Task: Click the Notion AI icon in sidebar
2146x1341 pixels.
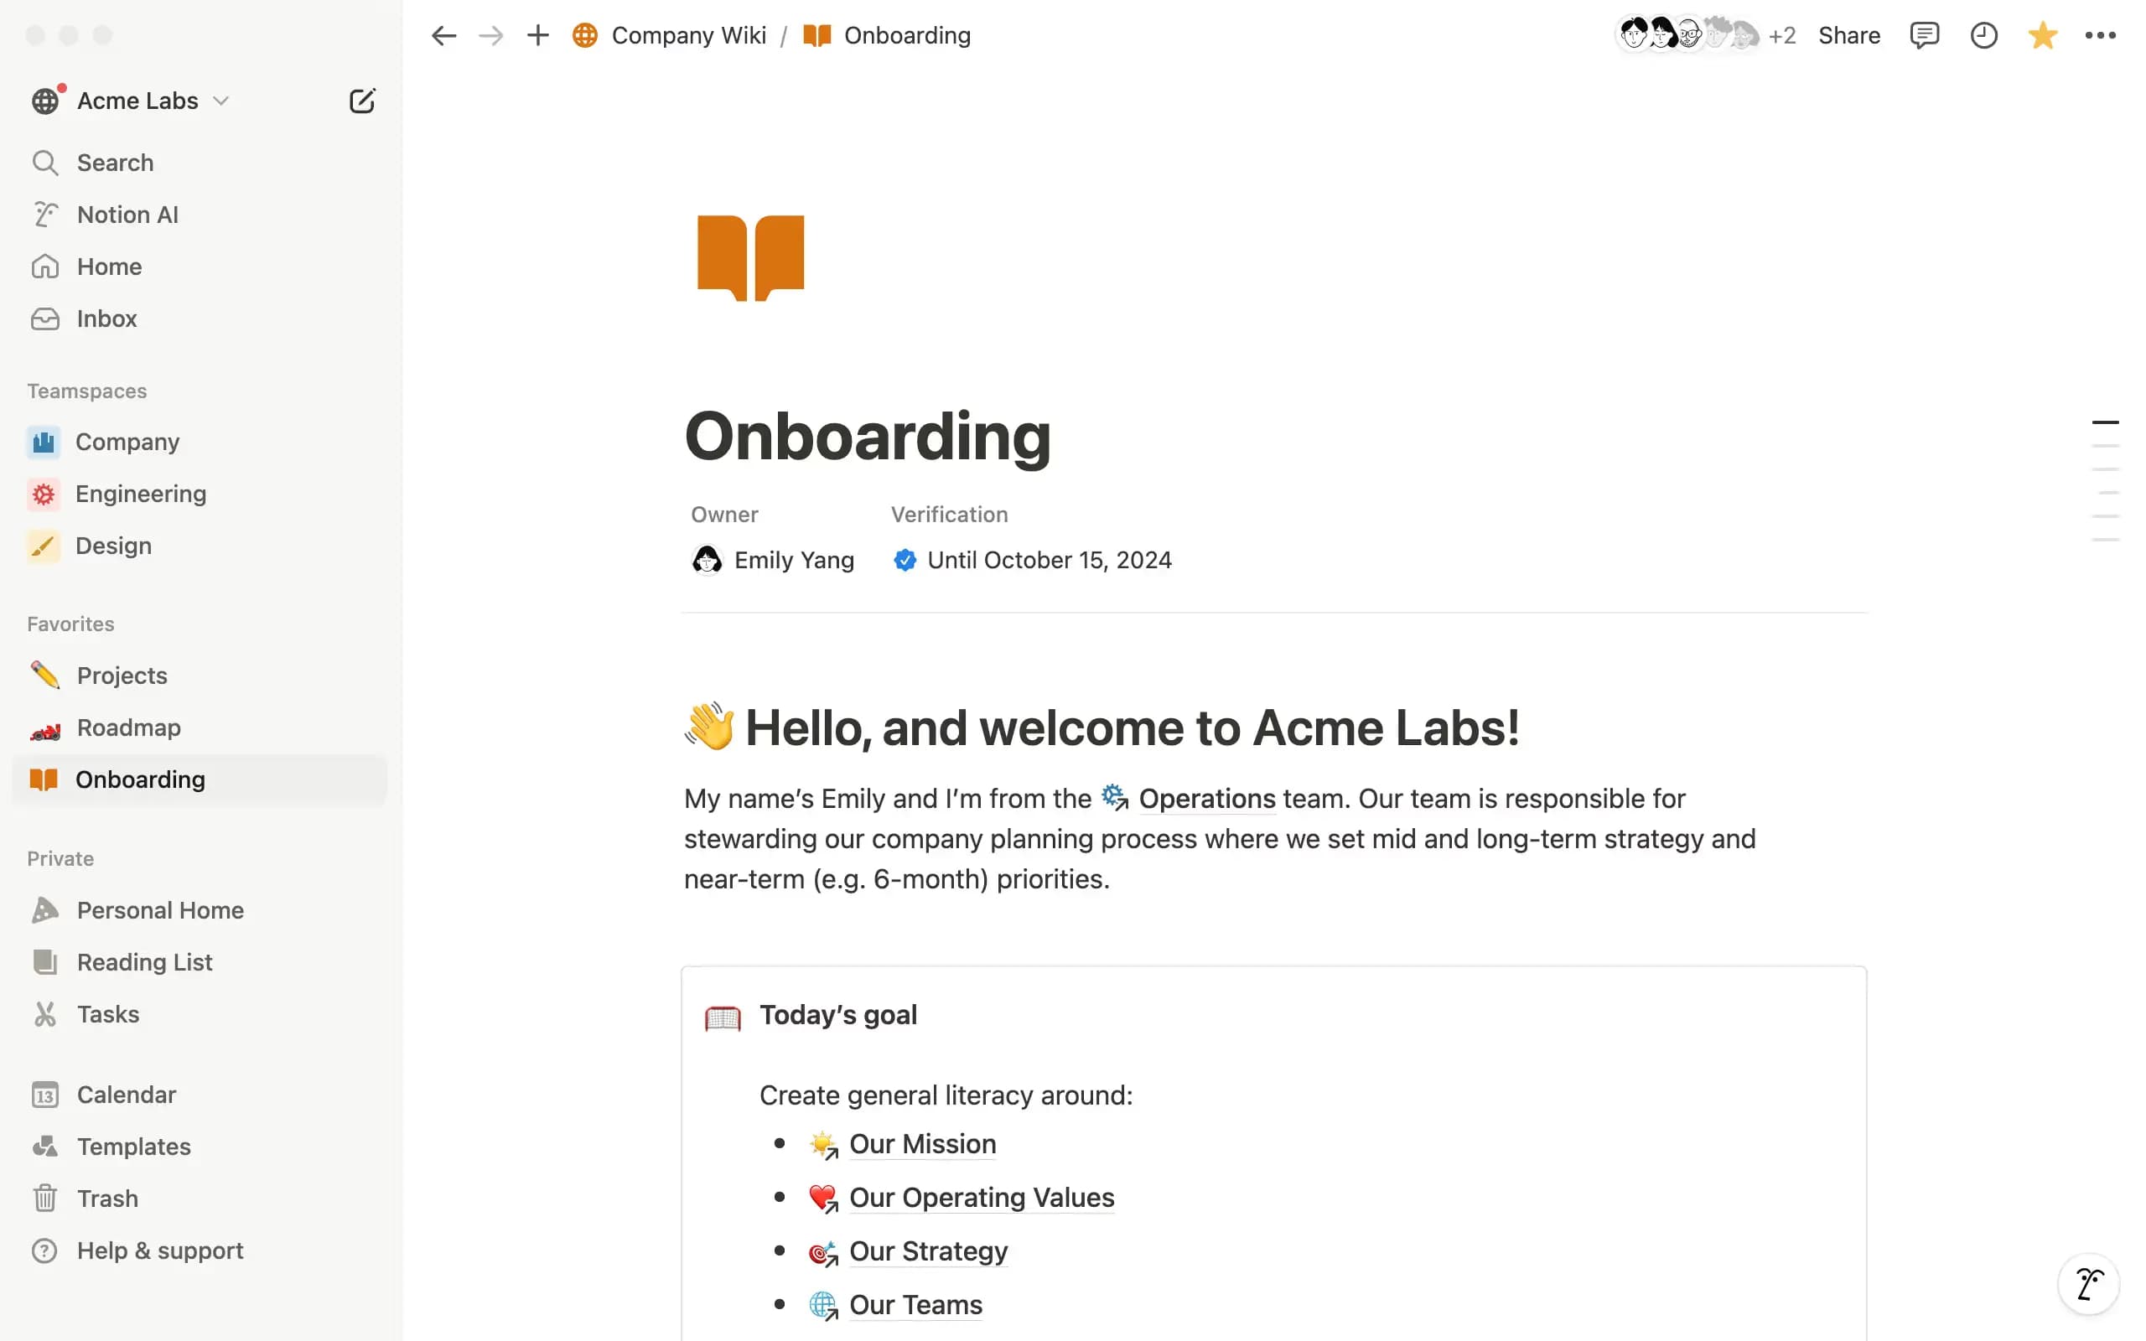Action: (44, 213)
